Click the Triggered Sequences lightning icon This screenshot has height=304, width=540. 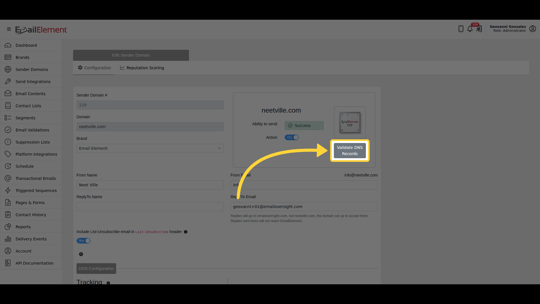8,191
